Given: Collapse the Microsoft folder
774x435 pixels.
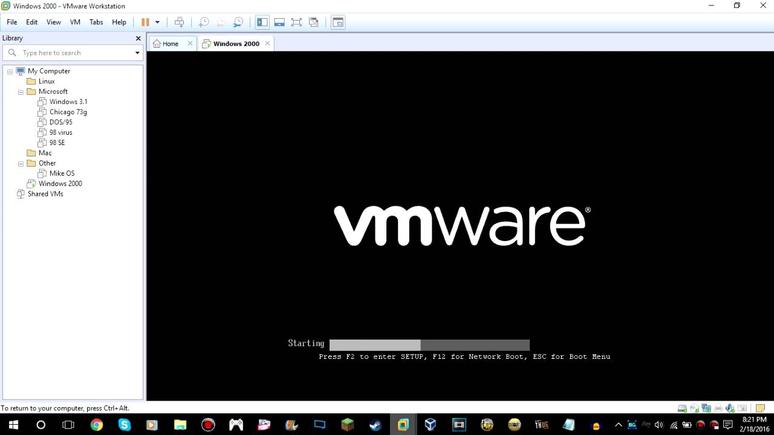Looking at the screenshot, I should pos(21,92).
